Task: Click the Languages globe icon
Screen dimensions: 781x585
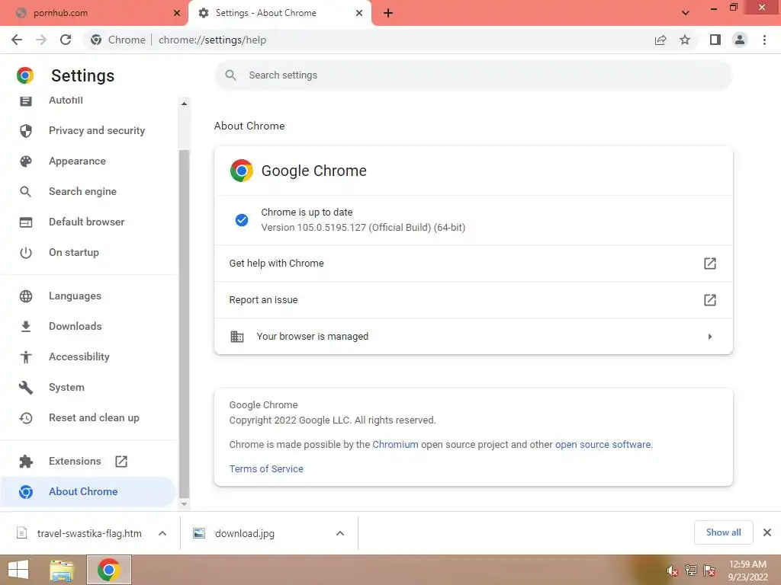Action: click(26, 296)
